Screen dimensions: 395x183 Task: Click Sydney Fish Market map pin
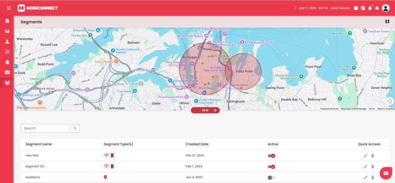coord(170,81)
